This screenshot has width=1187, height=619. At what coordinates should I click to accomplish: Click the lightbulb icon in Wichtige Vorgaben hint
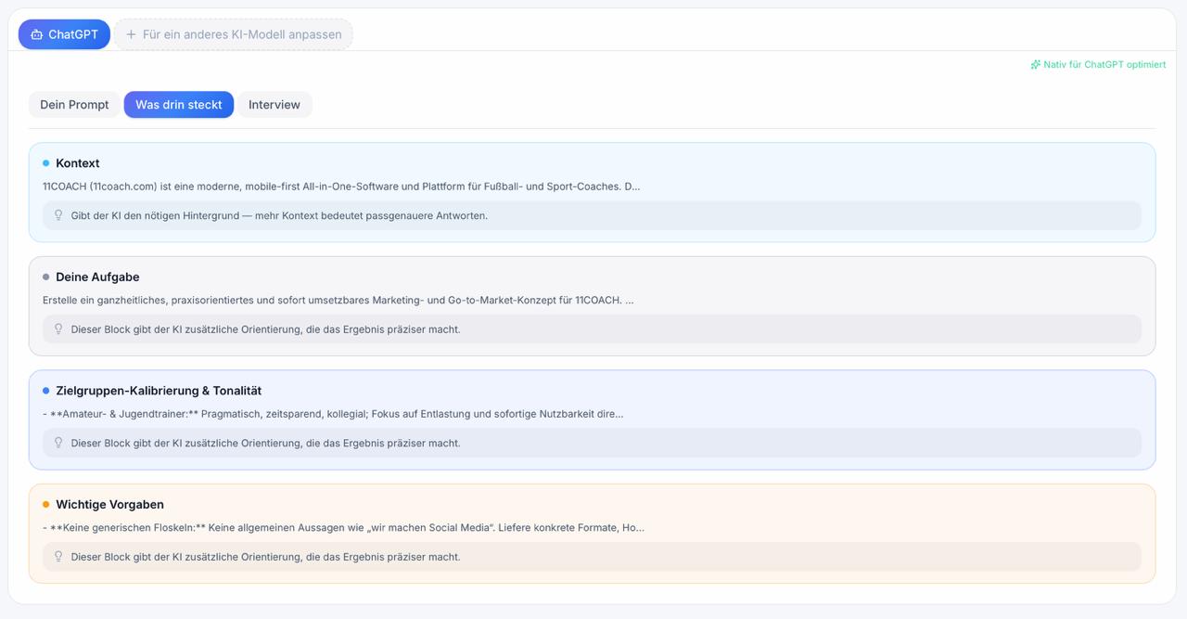tap(58, 557)
